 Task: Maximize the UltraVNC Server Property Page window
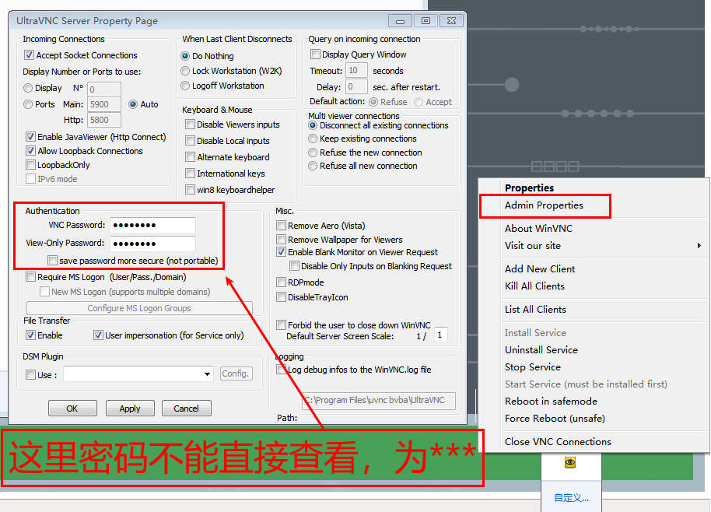[x=426, y=21]
